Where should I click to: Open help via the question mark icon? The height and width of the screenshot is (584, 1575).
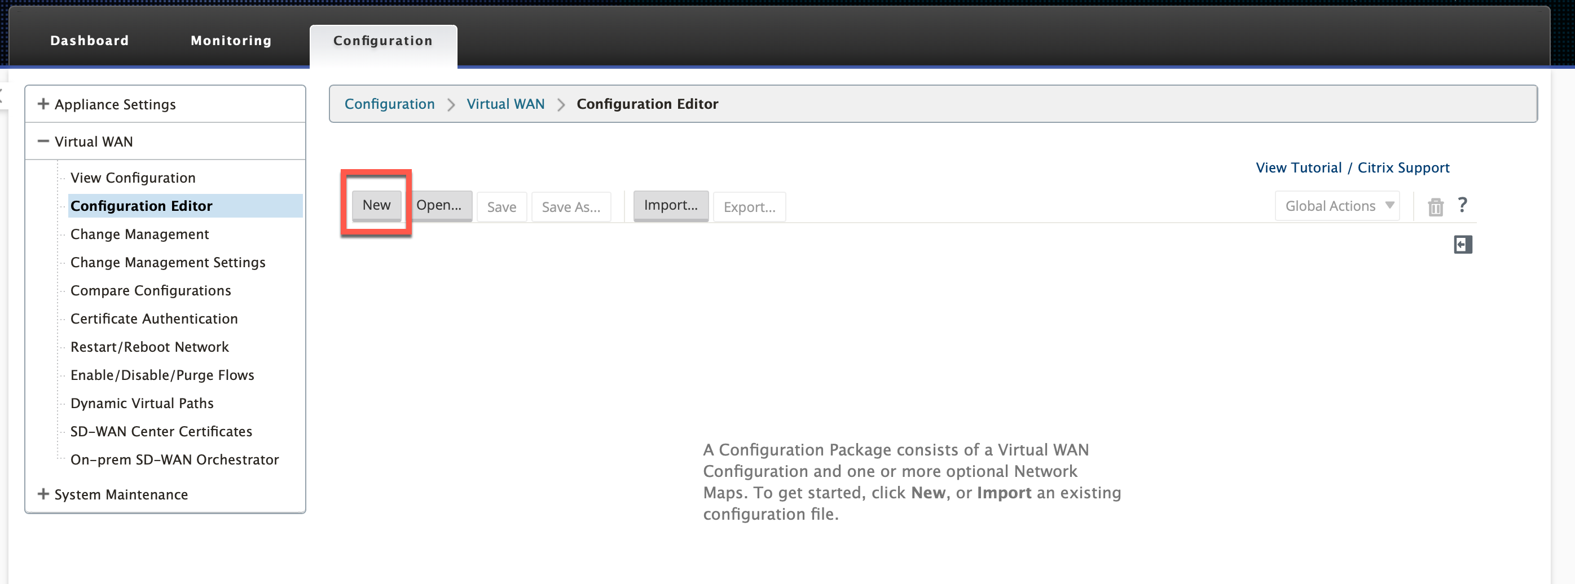(x=1462, y=205)
